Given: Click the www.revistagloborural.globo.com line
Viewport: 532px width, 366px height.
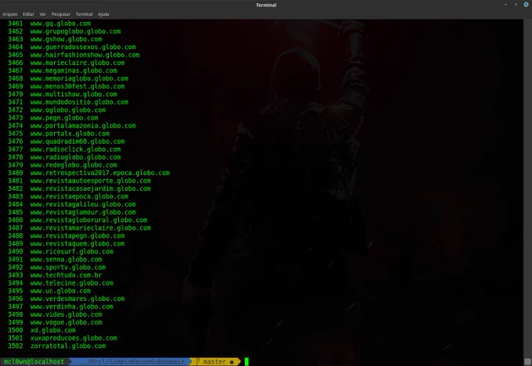Looking at the screenshot, I should pos(89,220).
